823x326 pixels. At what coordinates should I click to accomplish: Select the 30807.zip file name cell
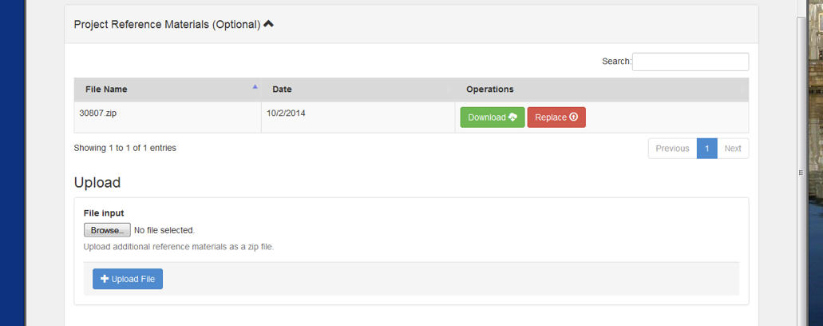[x=98, y=113]
